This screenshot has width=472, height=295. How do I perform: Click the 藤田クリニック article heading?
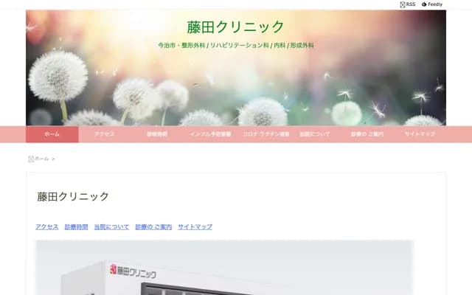click(x=73, y=196)
